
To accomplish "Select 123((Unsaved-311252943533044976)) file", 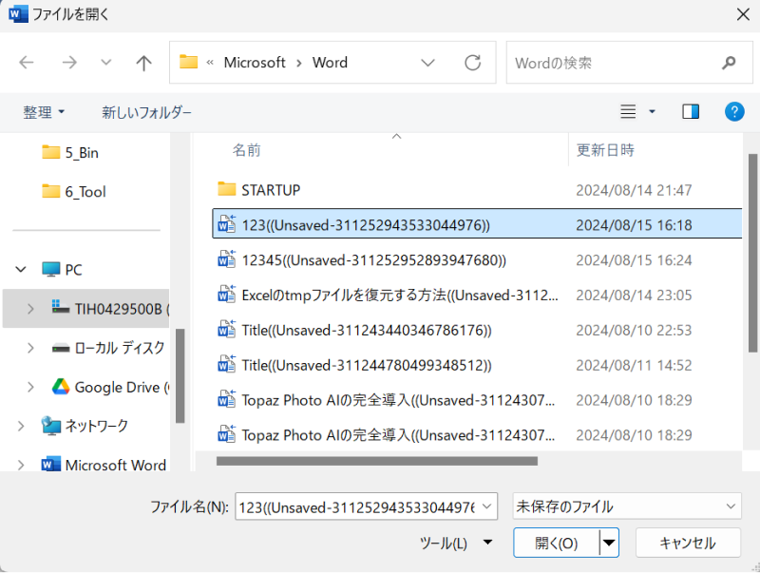I will coord(477,224).
